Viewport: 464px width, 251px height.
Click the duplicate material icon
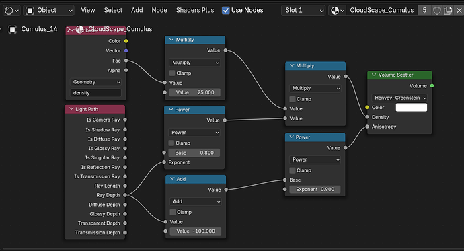pyautogui.click(x=448, y=11)
